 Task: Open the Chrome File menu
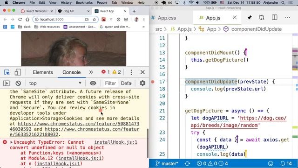tap(32, 2)
